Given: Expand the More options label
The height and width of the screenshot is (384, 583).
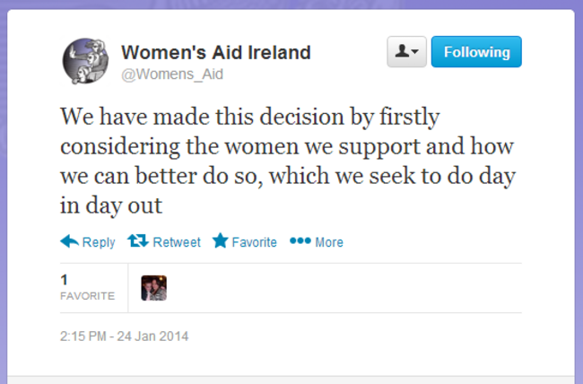Looking at the screenshot, I should pos(329,242).
